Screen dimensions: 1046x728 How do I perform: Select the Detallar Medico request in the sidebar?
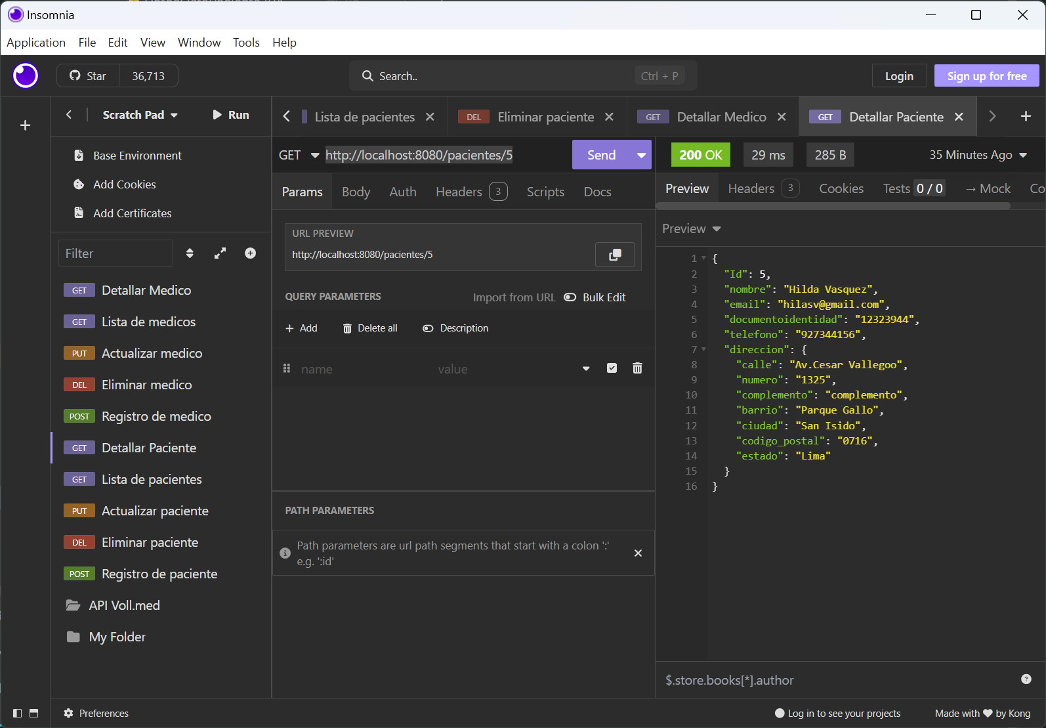pyautogui.click(x=161, y=290)
